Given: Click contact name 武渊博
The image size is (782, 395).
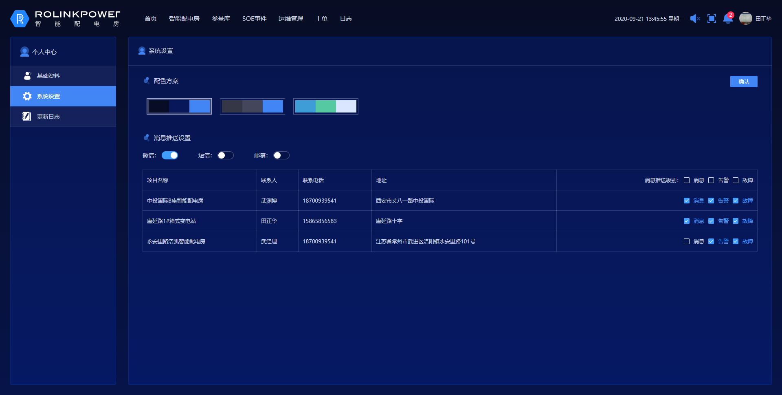Looking at the screenshot, I should [269, 201].
